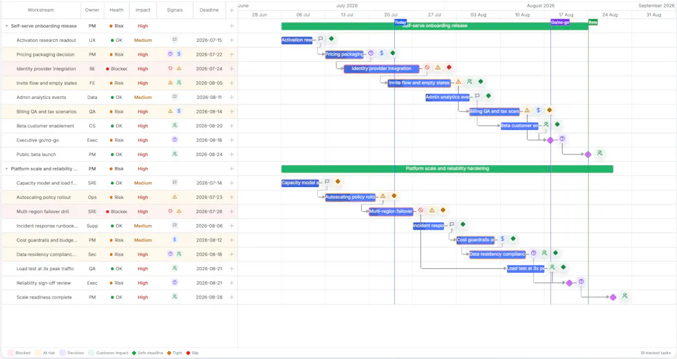Click the Customer impact legend swatch
Viewport: 677px width, 359px height.
91,353
